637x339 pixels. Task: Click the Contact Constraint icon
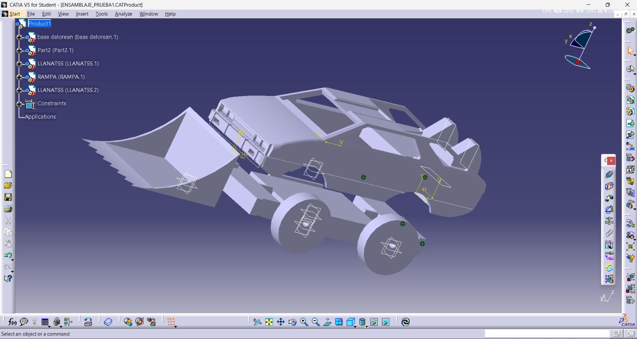[609, 186]
